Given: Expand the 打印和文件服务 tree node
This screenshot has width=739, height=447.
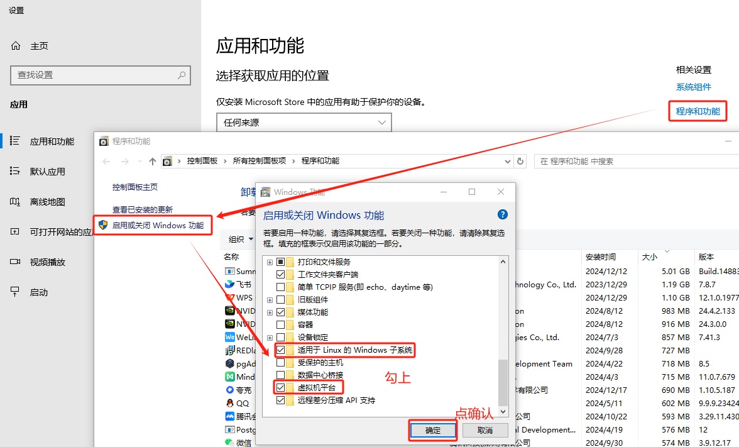Looking at the screenshot, I should [270, 262].
